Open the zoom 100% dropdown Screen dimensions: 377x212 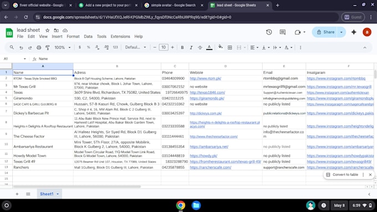63,47
